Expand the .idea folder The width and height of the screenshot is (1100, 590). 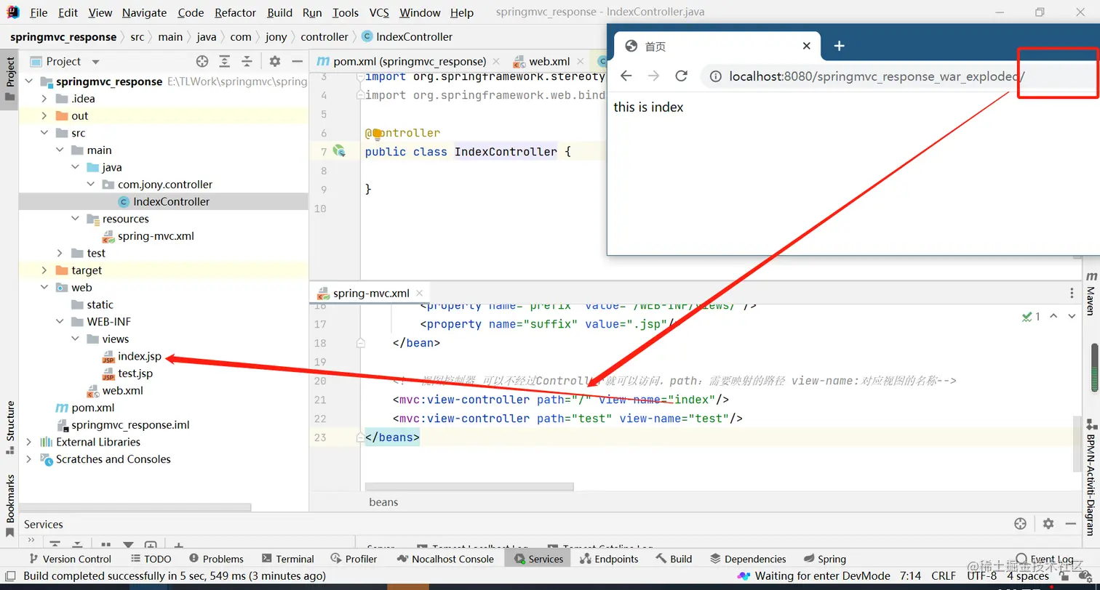[44, 99]
